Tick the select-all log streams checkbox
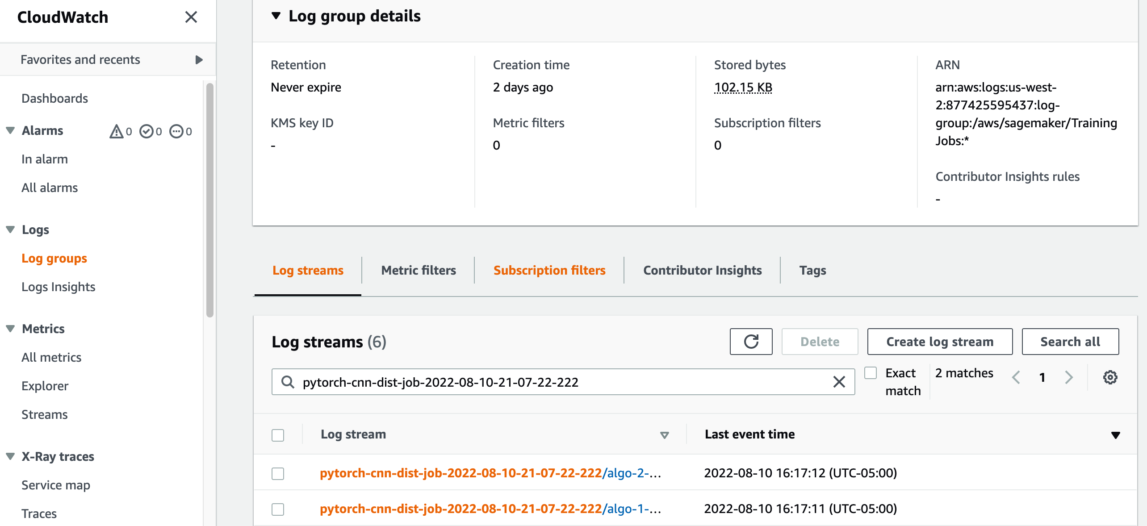 (x=278, y=435)
